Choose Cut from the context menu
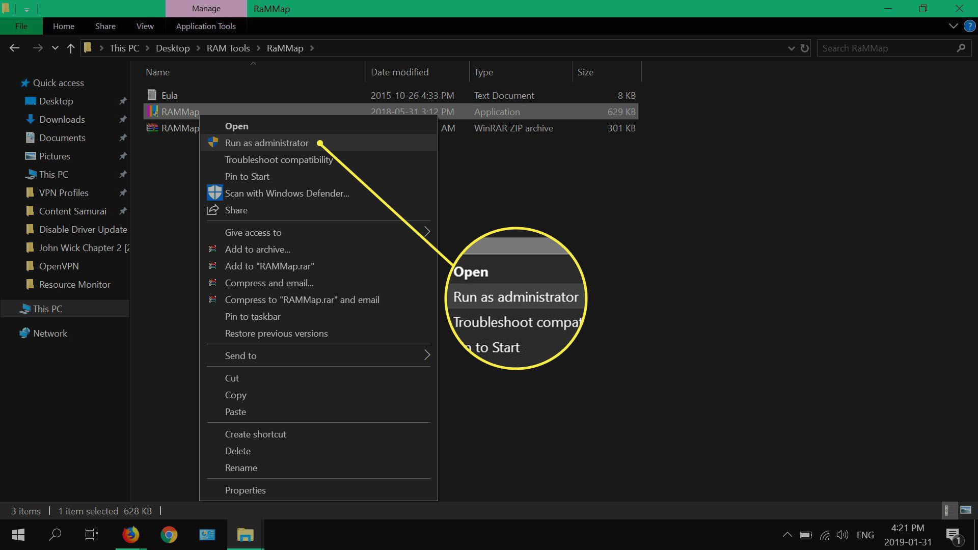The height and width of the screenshot is (550, 978). pos(318,378)
